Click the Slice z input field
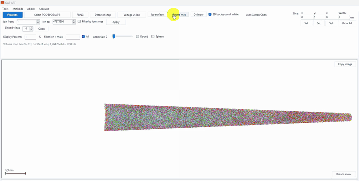This screenshot has height=181, width=359. coord(331,17)
